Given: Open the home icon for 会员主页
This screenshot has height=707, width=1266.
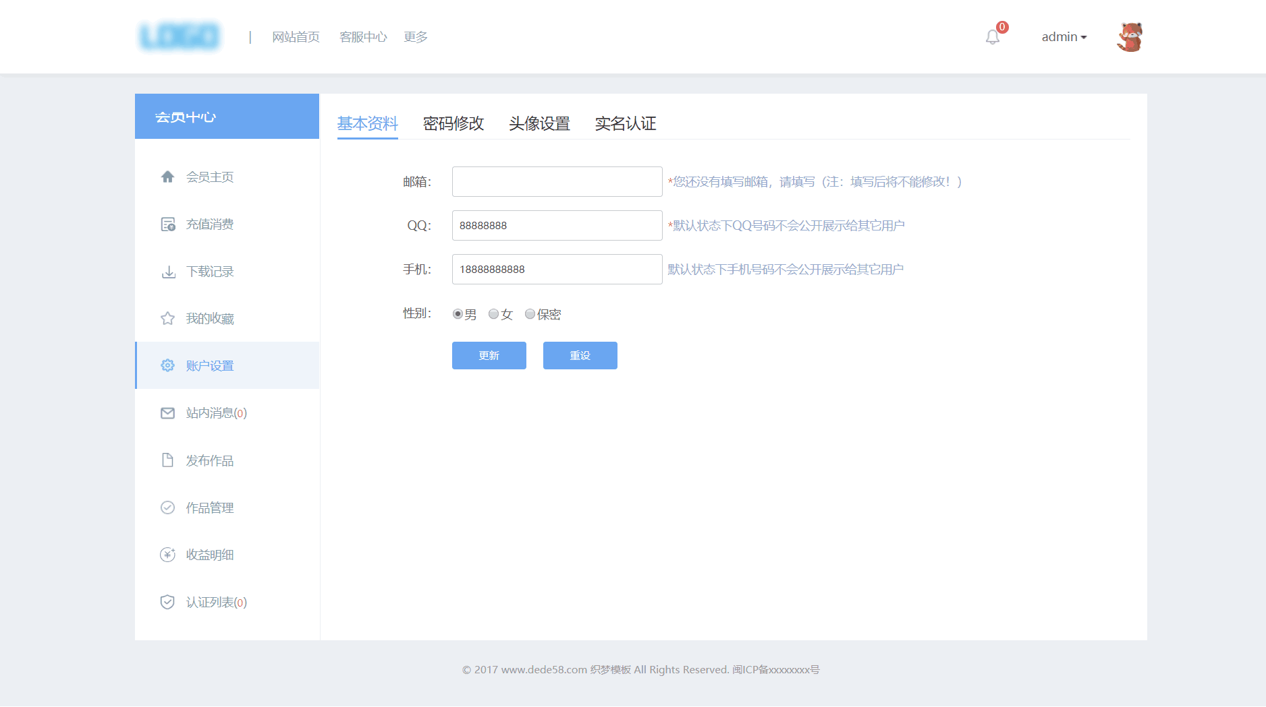Looking at the screenshot, I should 168,177.
